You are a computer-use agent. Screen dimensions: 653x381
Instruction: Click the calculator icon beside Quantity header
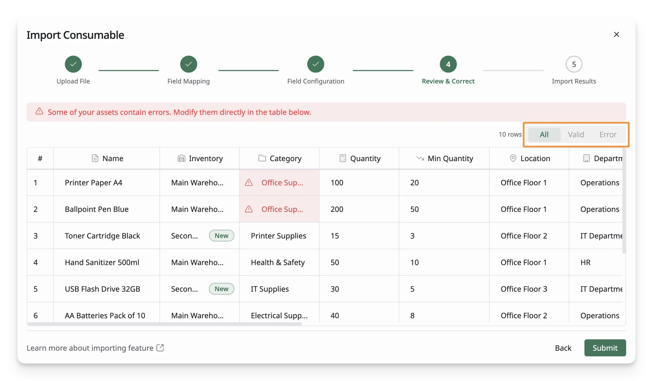point(342,158)
